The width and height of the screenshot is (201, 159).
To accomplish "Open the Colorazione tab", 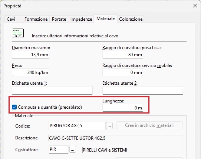I will click(131, 19).
